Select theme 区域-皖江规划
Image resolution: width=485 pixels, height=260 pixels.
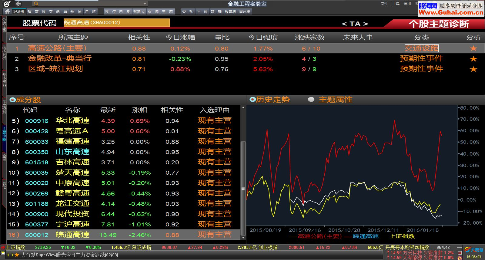coord(55,69)
